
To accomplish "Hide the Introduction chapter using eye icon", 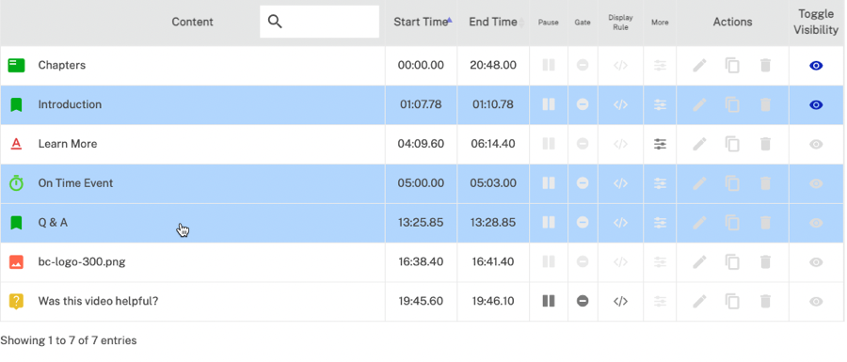I will [816, 105].
